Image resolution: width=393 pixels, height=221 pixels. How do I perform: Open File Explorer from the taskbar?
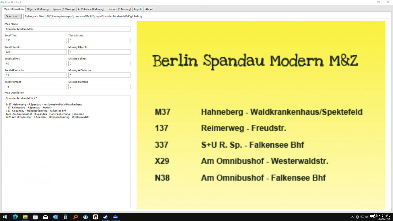coord(25,217)
